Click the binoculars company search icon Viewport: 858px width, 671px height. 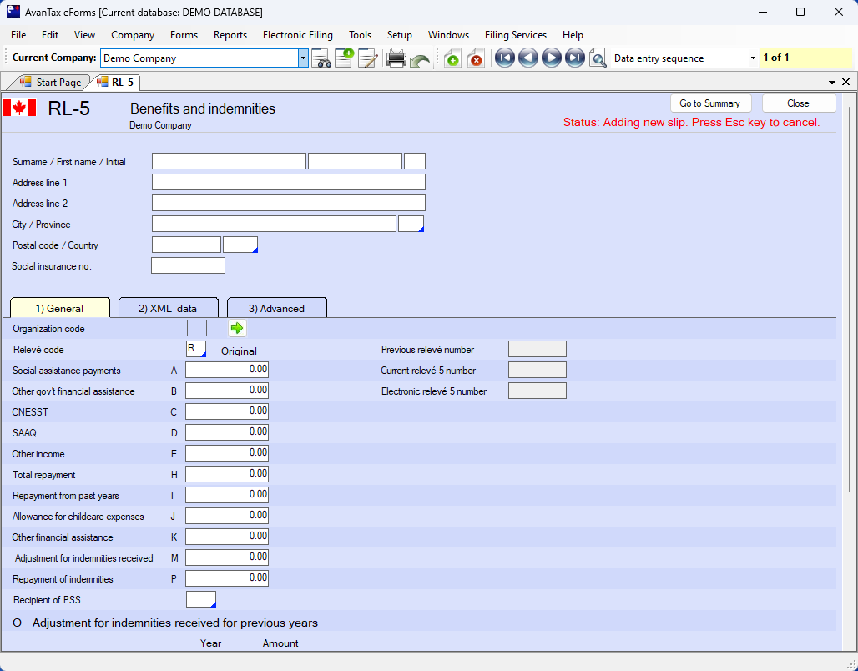click(x=321, y=58)
